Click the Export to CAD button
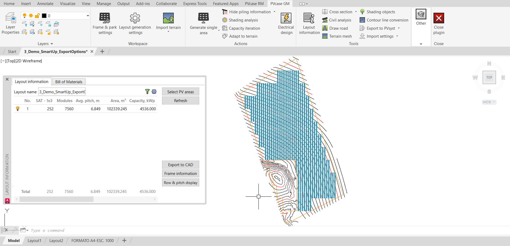This screenshot has height=246, width=510. click(x=180, y=165)
